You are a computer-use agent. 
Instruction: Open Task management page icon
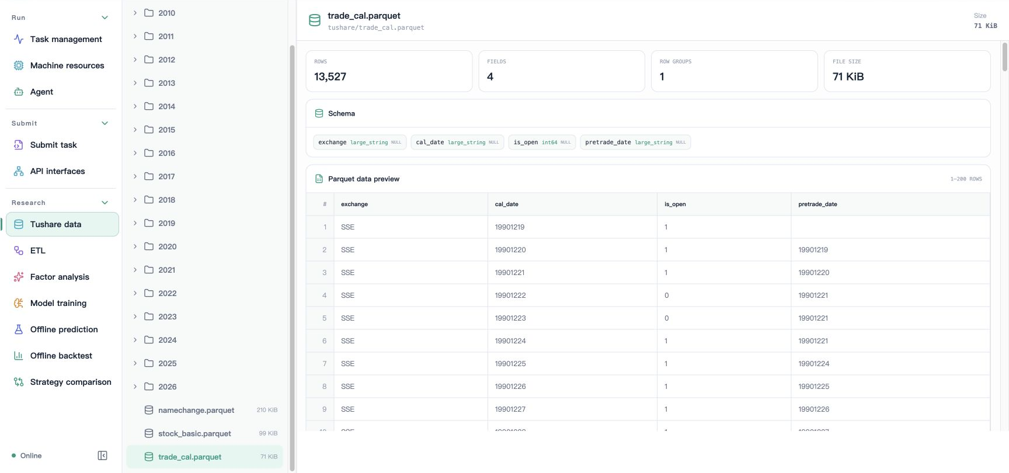[x=19, y=39]
